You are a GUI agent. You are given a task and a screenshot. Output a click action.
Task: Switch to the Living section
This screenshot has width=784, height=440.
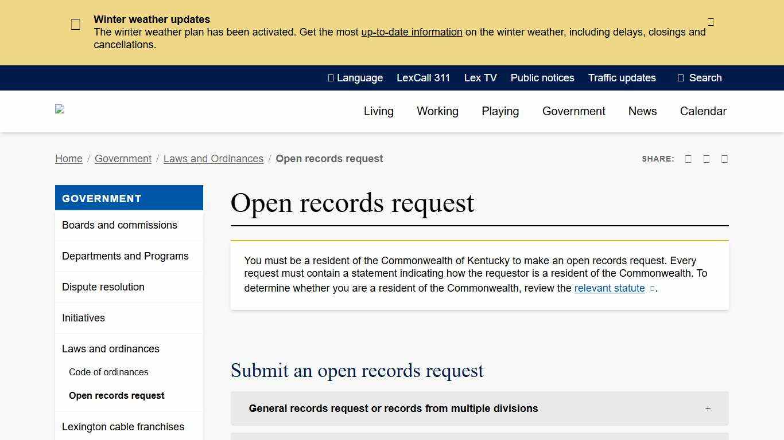378,111
